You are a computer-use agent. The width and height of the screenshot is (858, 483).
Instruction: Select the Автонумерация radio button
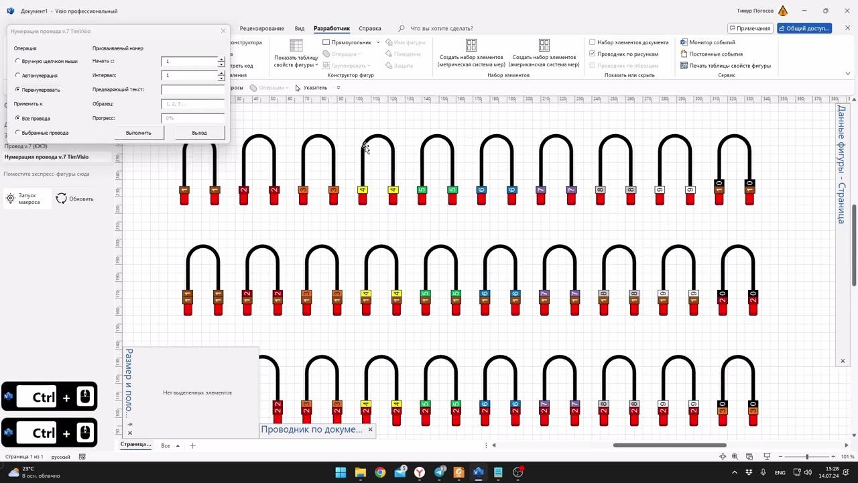(x=17, y=75)
